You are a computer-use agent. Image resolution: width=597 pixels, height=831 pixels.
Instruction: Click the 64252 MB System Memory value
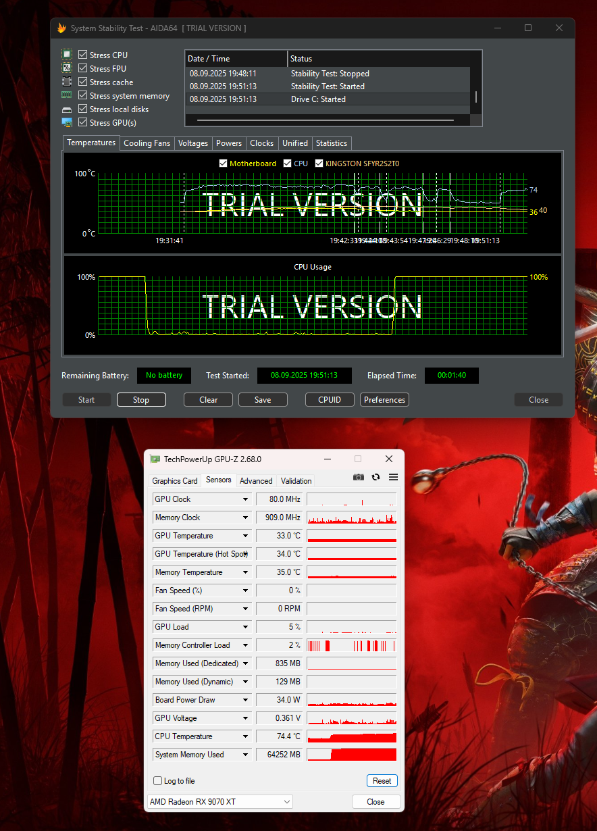point(279,755)
